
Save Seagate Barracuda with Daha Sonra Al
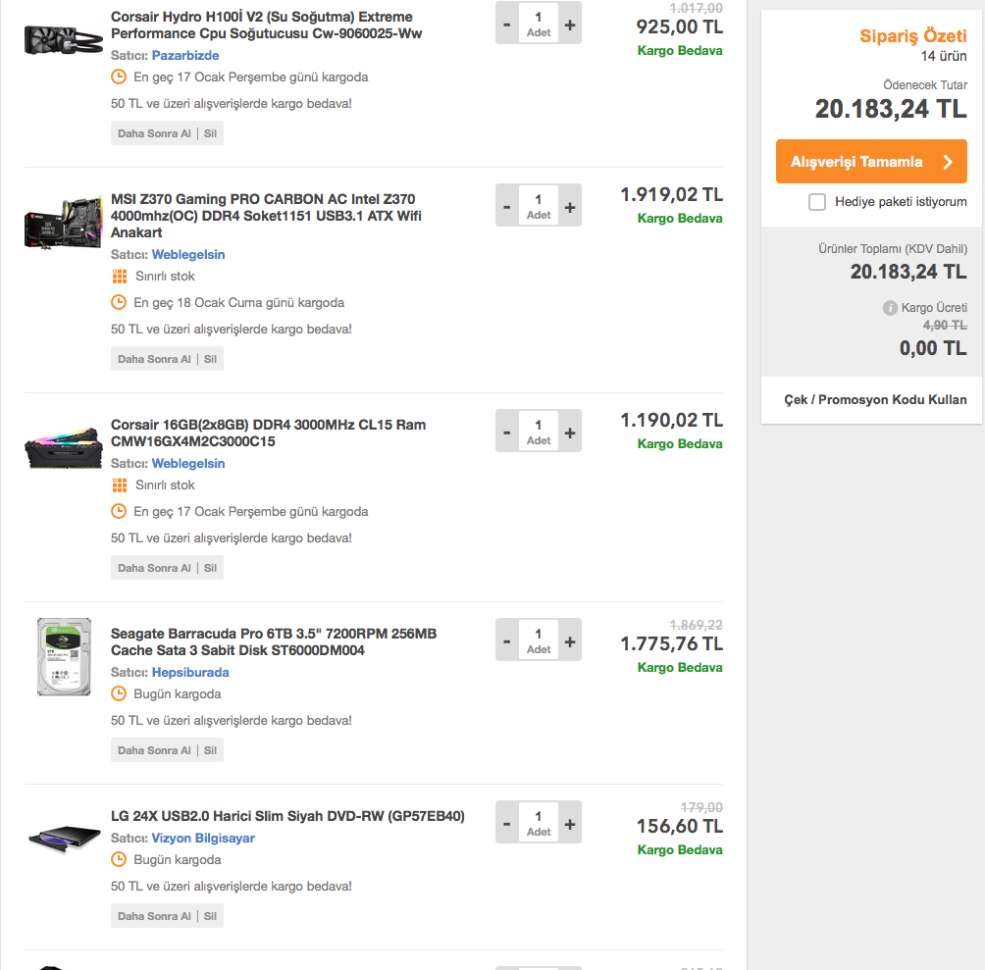click(154, 750)
